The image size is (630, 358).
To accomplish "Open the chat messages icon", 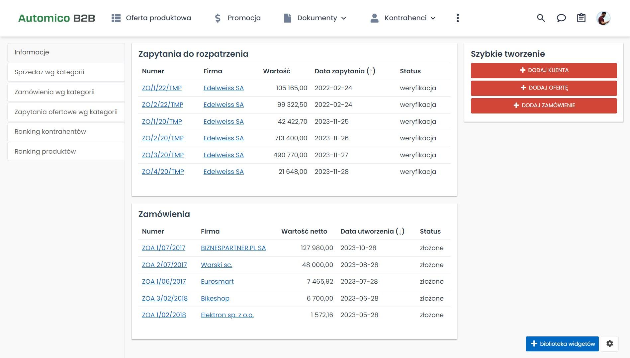I will 561,18.
